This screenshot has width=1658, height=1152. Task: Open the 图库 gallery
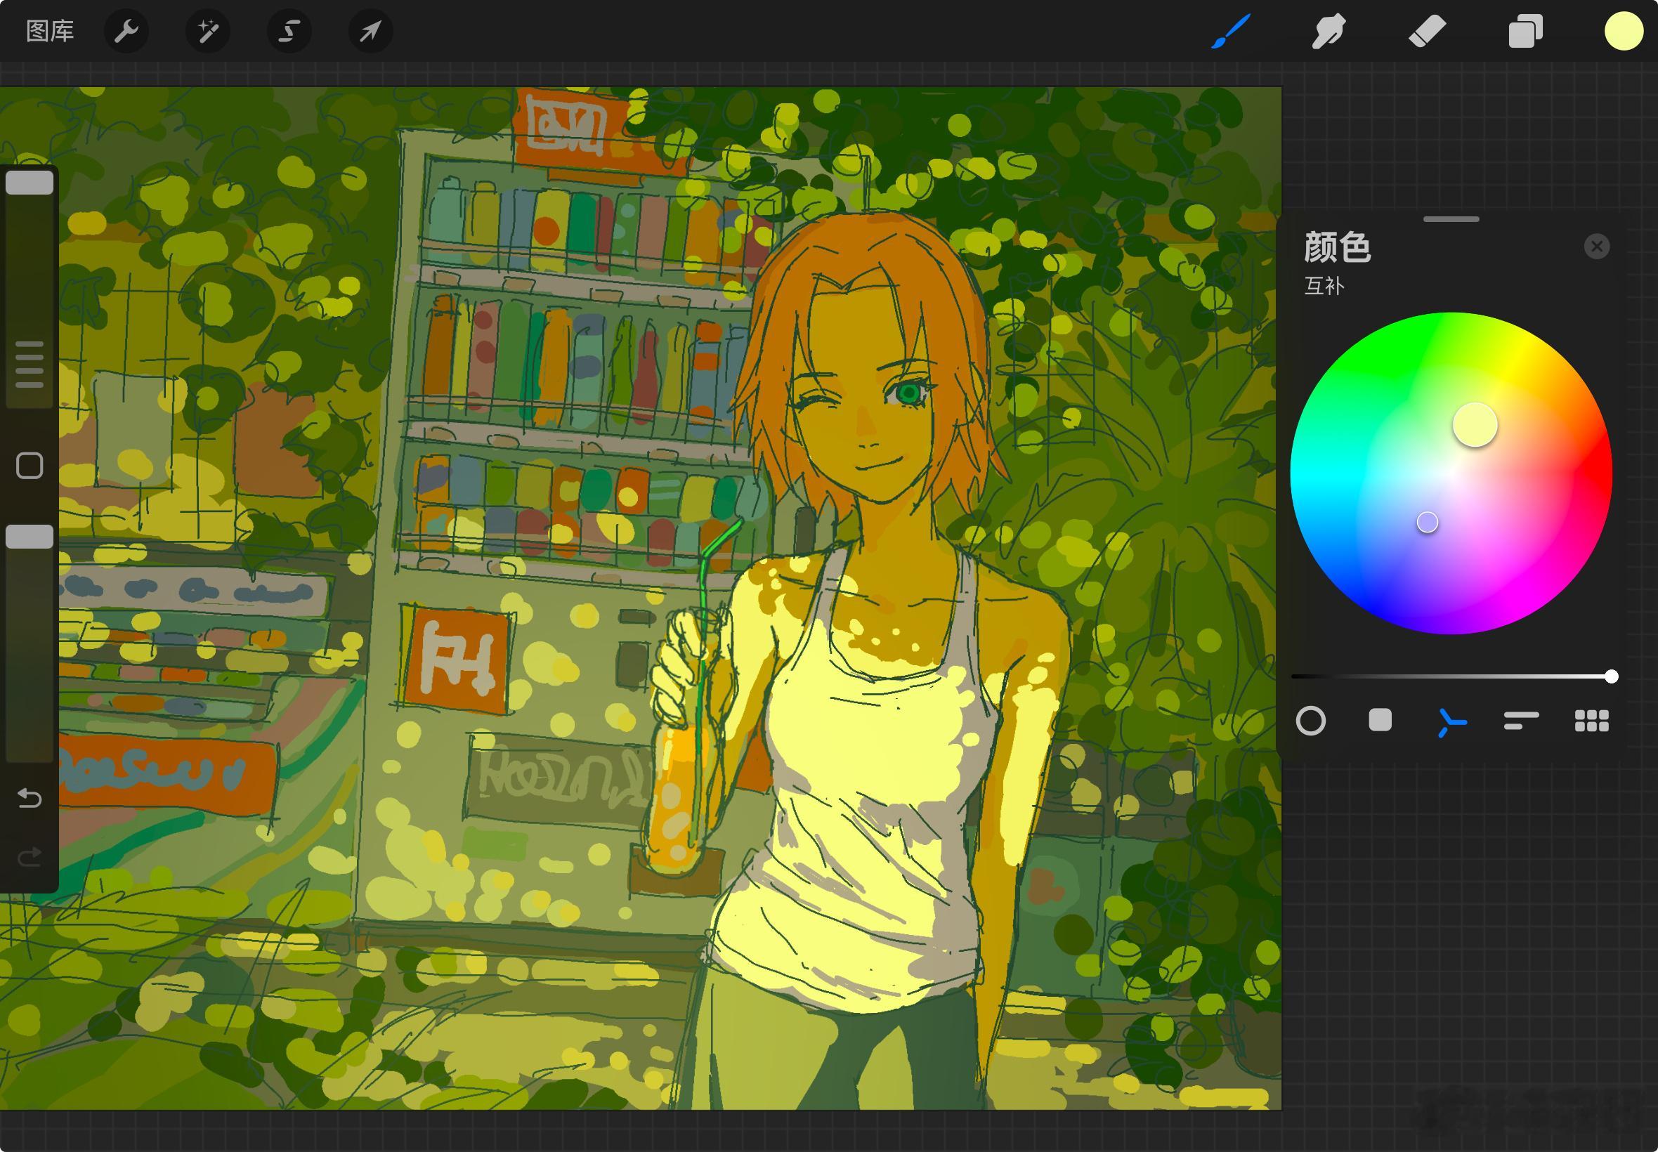[x=50, y=31]
